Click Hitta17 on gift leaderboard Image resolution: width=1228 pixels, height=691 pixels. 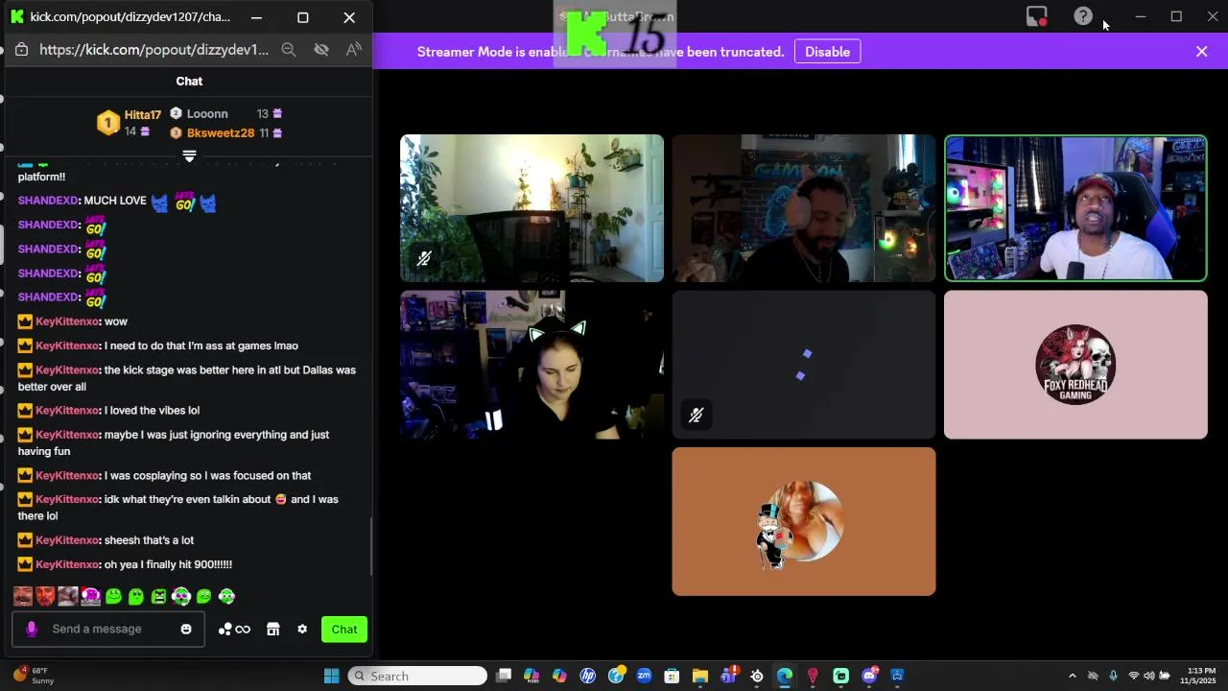click(142, 115)
